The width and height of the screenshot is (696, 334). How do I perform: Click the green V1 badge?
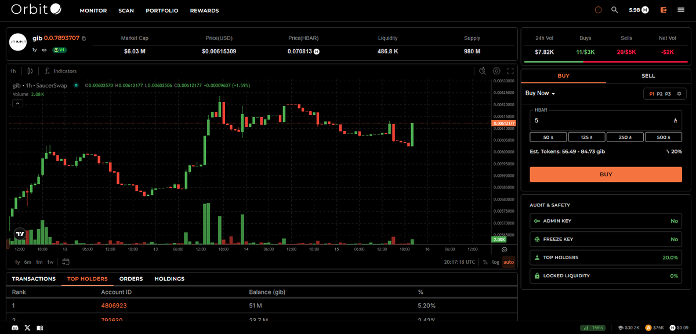(60, 50)
